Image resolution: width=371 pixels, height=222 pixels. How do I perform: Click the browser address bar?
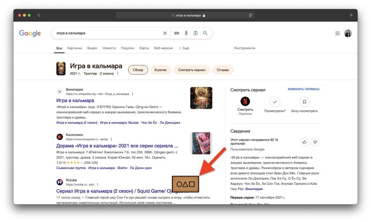click(185, 15)
